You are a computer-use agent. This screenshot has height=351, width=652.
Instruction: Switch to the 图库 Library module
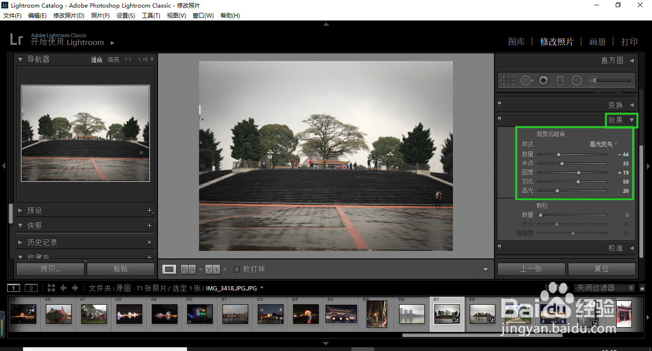[516, 42]
